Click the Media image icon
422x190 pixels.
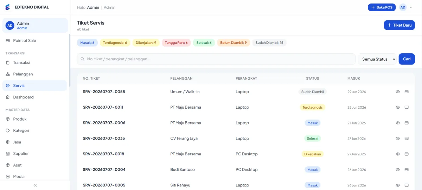coord(8,177)
